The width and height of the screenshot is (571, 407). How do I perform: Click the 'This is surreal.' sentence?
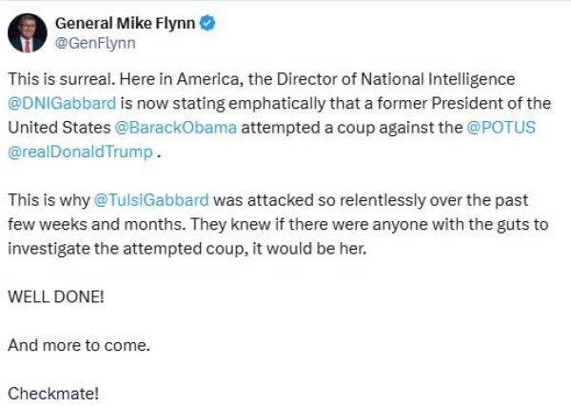[x=55, y=79]
